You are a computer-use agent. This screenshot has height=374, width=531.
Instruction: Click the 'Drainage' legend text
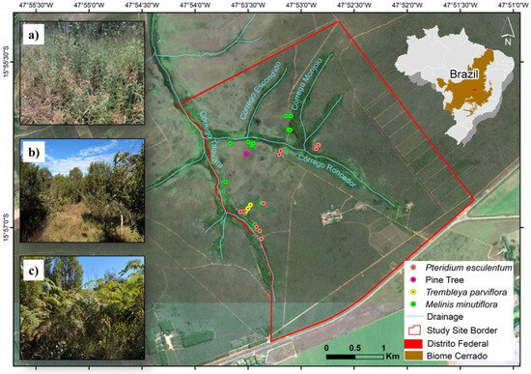click(445, 317)
